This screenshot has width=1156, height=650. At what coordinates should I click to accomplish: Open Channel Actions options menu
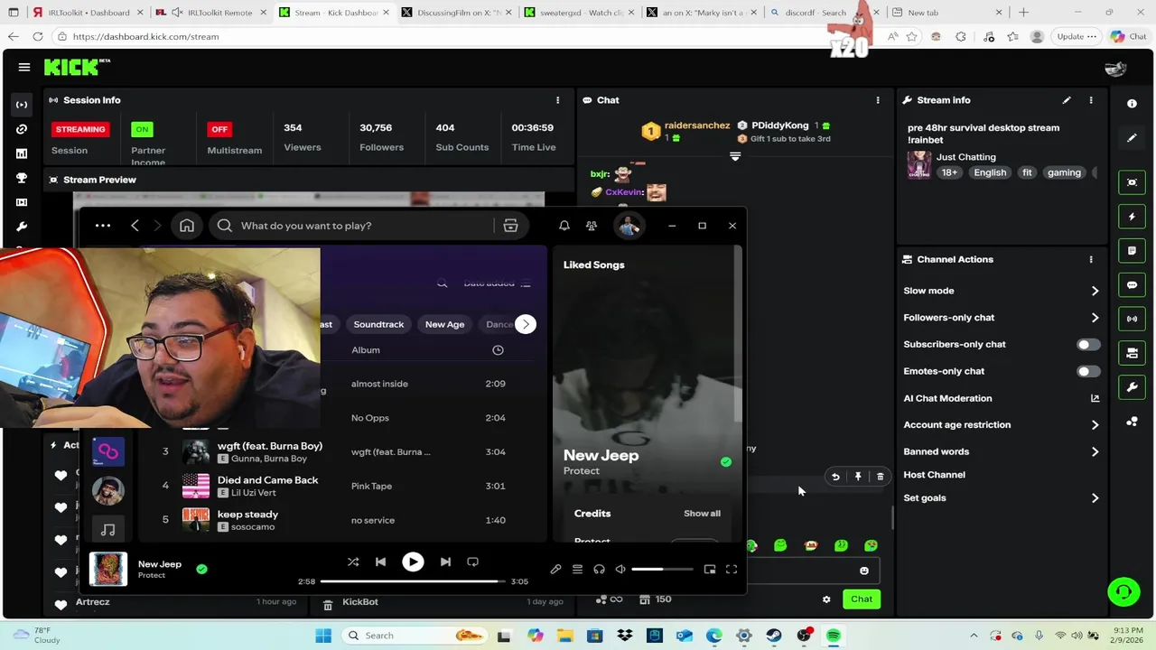point(1091,259)
